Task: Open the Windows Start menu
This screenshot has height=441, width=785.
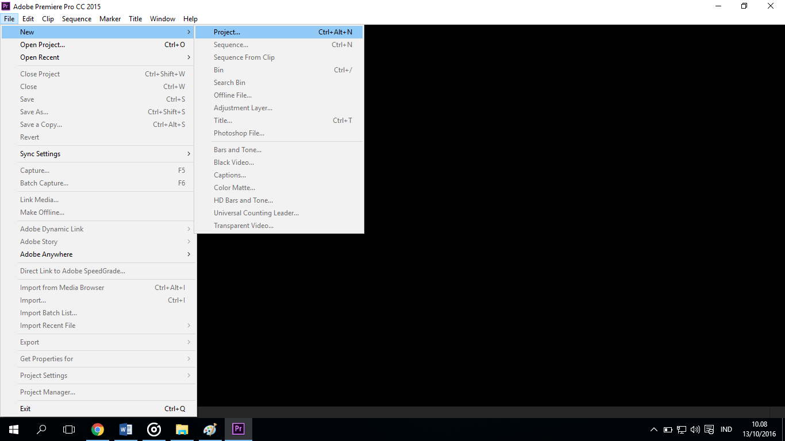Action: (13, 429)
